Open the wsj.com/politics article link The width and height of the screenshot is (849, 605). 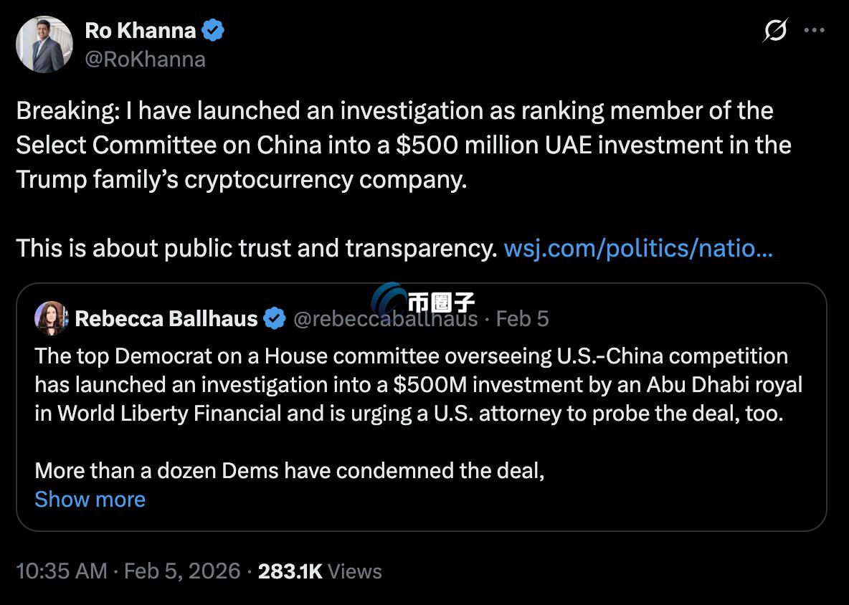[x=637, y=248]
